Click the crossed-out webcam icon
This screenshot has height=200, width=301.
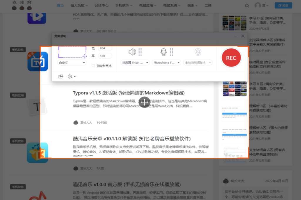(x=198, y=52)
